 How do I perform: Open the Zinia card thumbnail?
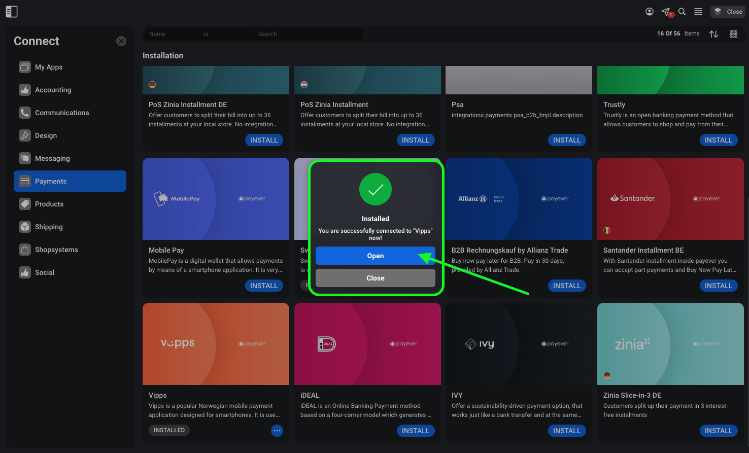(670, 344)
